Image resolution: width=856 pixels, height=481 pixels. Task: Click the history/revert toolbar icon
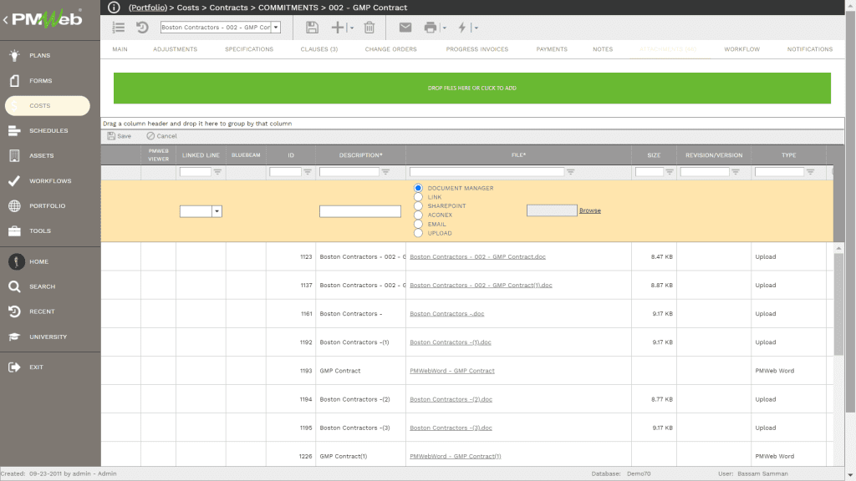[142, 28]
